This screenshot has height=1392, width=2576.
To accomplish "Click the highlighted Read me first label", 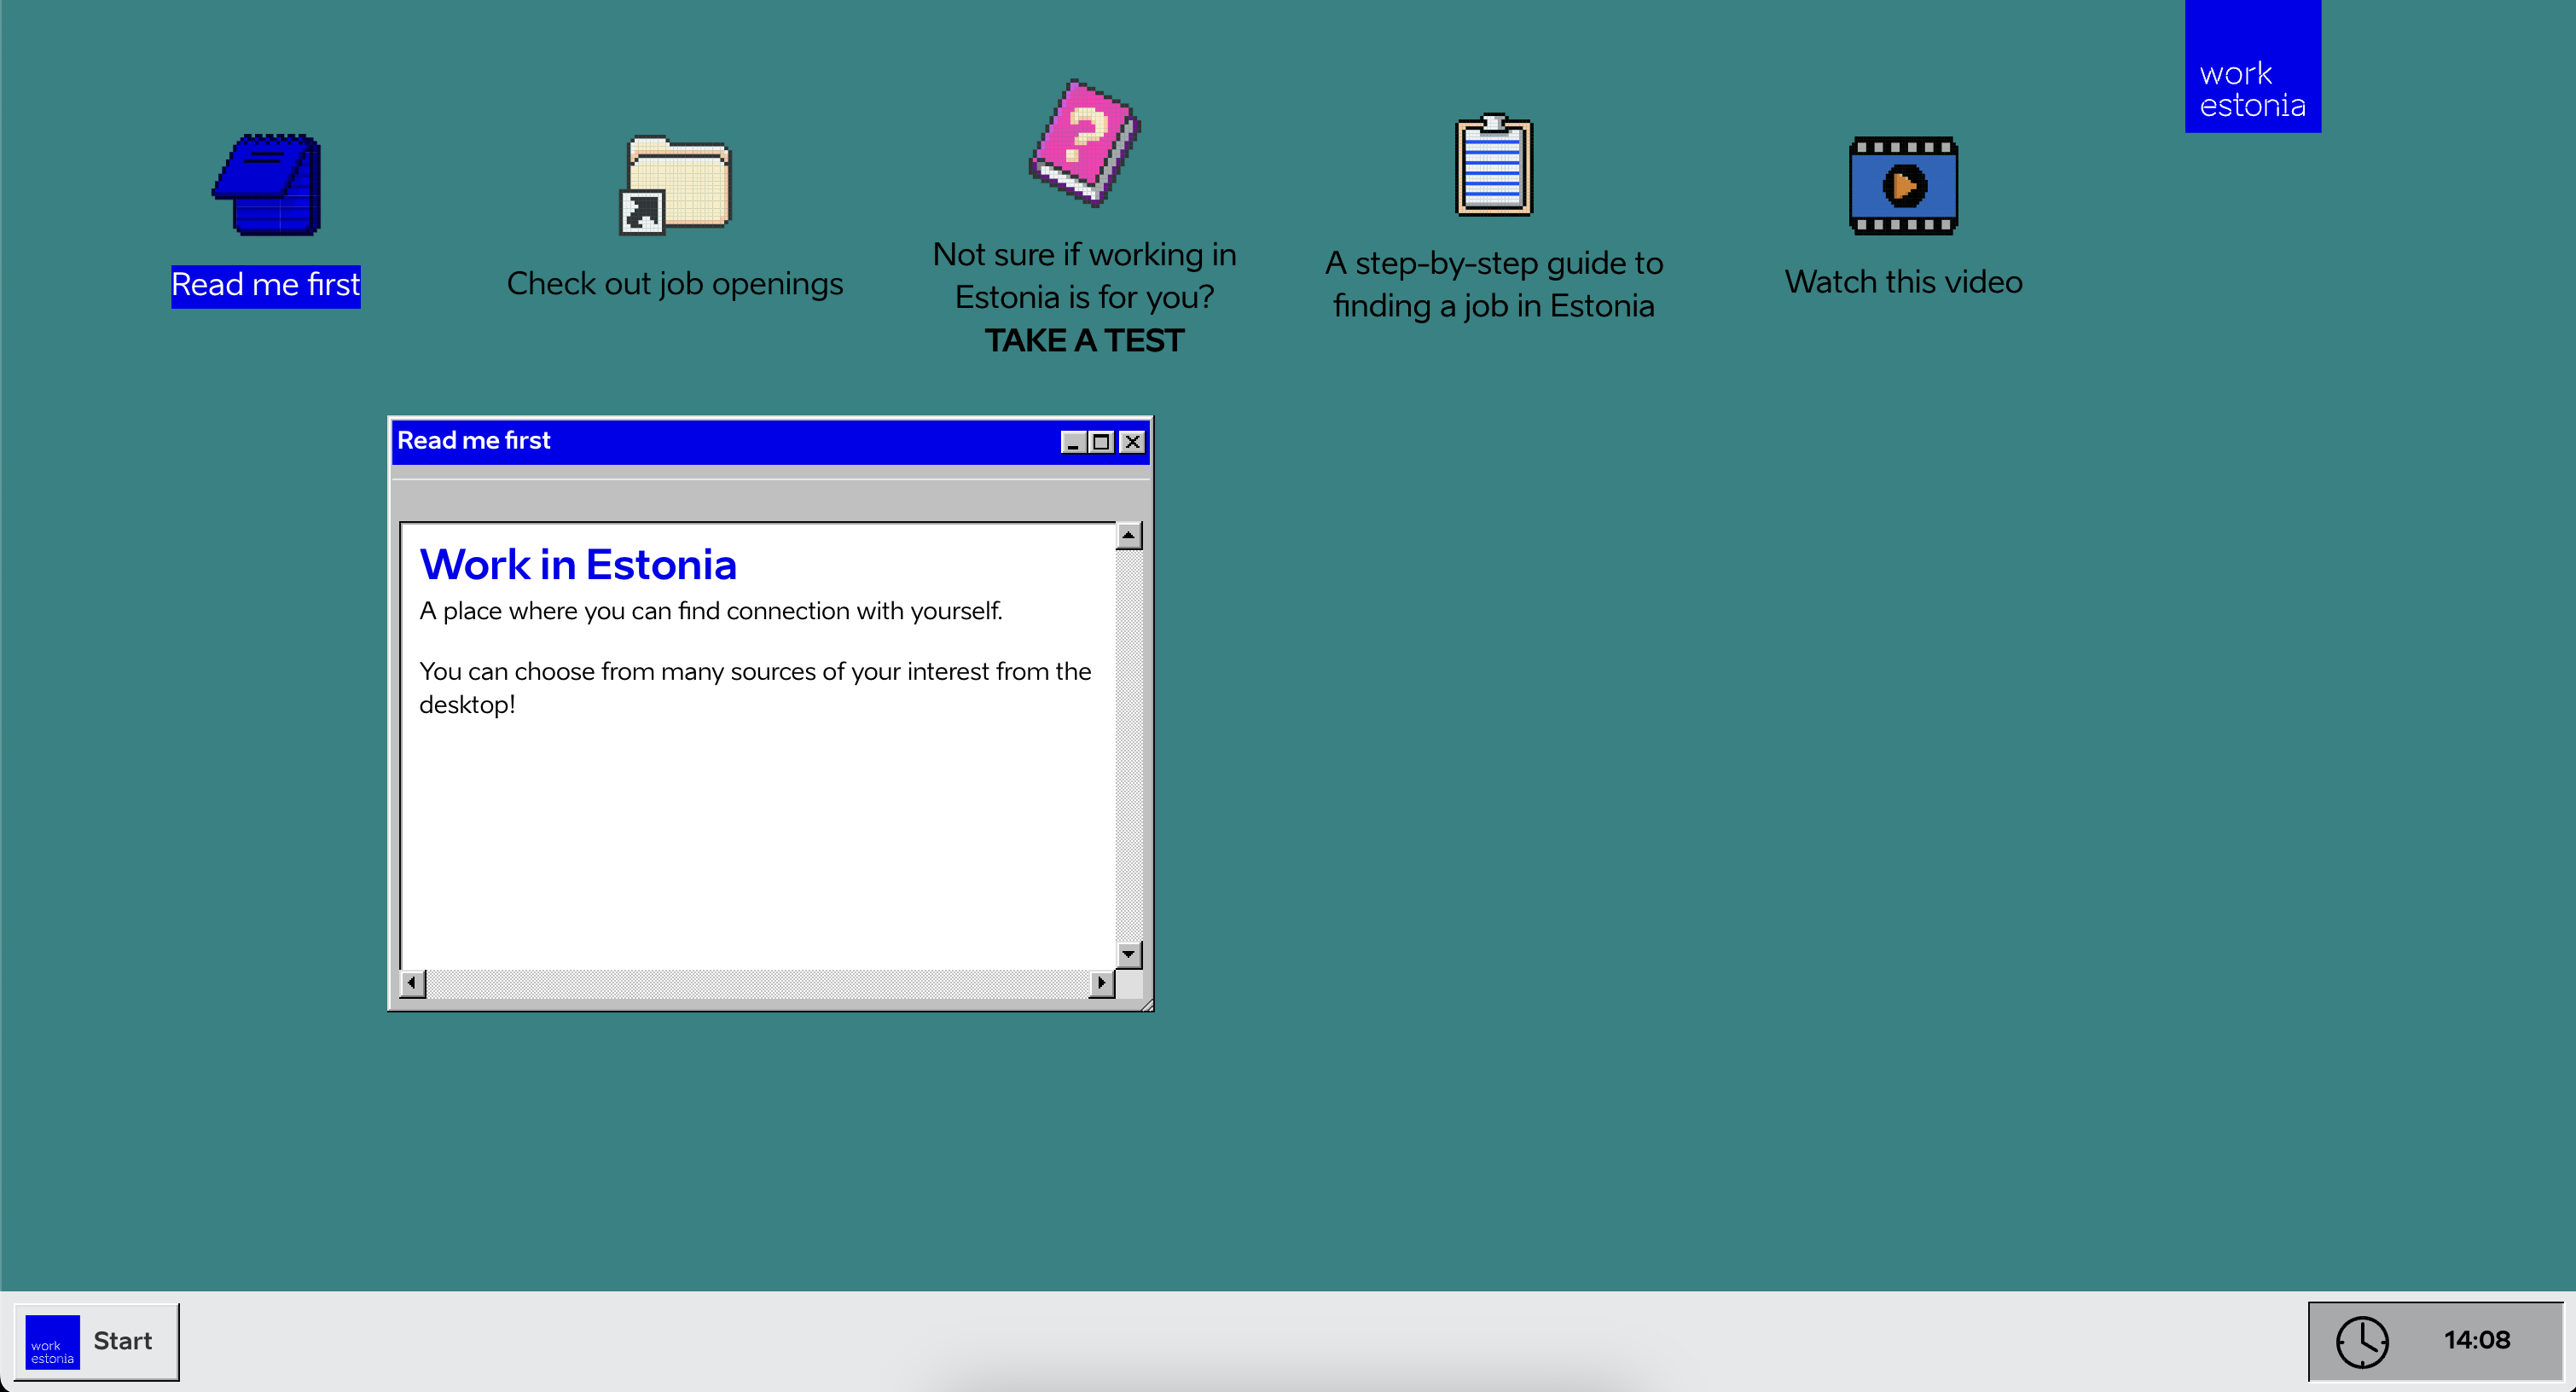I will coord(266,285).
